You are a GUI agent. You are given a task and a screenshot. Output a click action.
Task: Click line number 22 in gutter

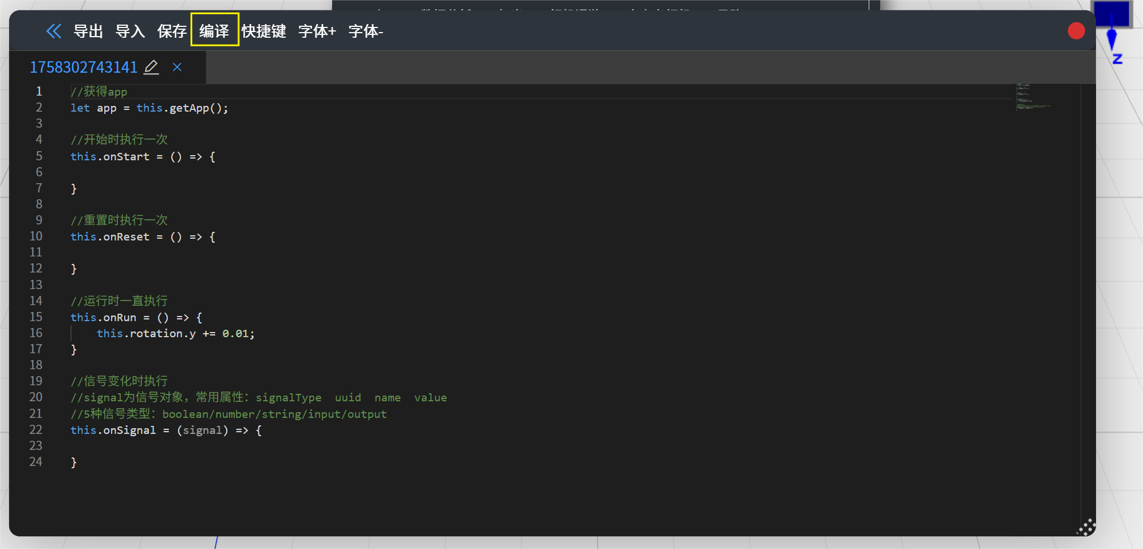click(36, 430)
